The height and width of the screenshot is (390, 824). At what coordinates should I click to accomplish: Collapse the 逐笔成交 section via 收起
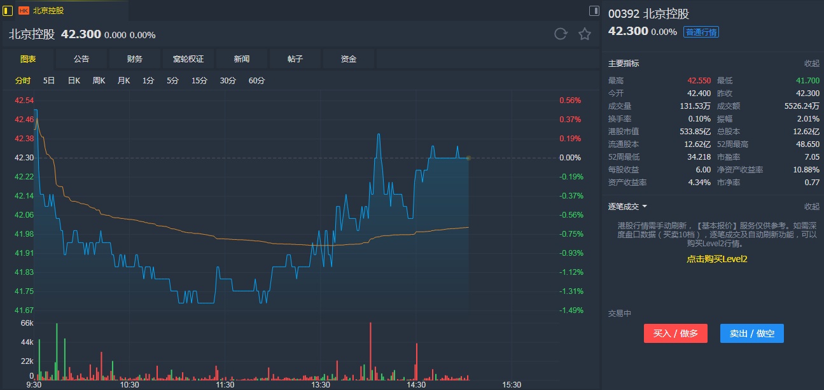click(811, 206)
